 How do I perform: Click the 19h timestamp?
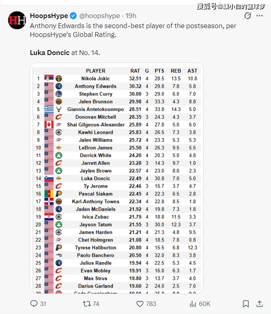pos(131,16)
